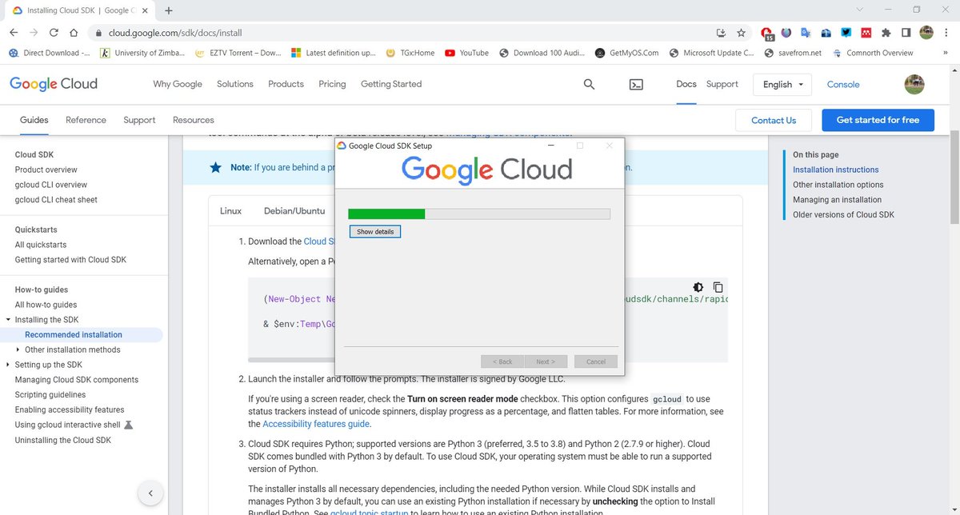The image size is (960, 515).
Task: Open a new browser tab
Action: (169, 10)
